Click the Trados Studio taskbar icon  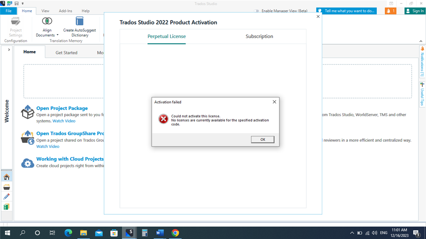[129, 233]
